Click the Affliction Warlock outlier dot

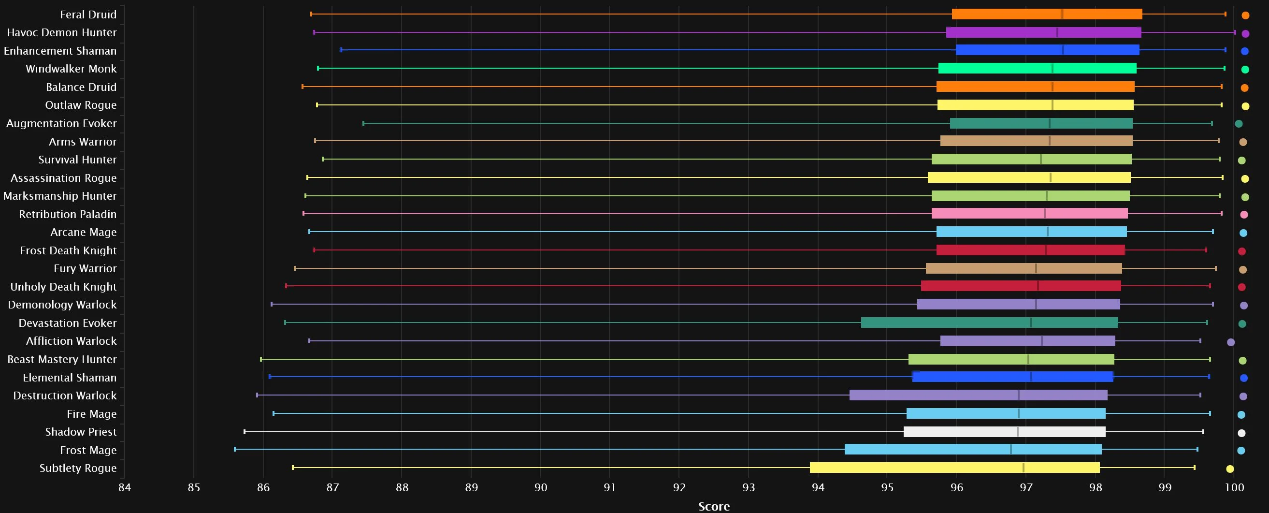tap(1230, 342)
